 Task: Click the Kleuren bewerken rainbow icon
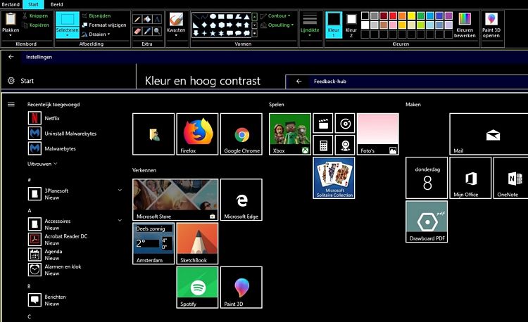pyautogui.click(x=465, y=19)
